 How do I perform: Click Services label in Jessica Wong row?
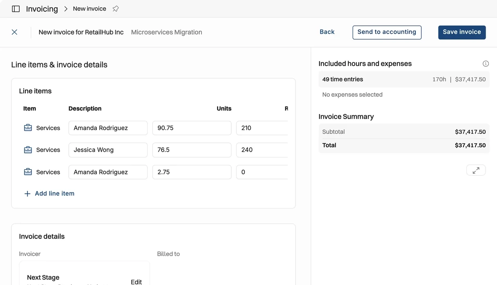click(x=48, y=150)
